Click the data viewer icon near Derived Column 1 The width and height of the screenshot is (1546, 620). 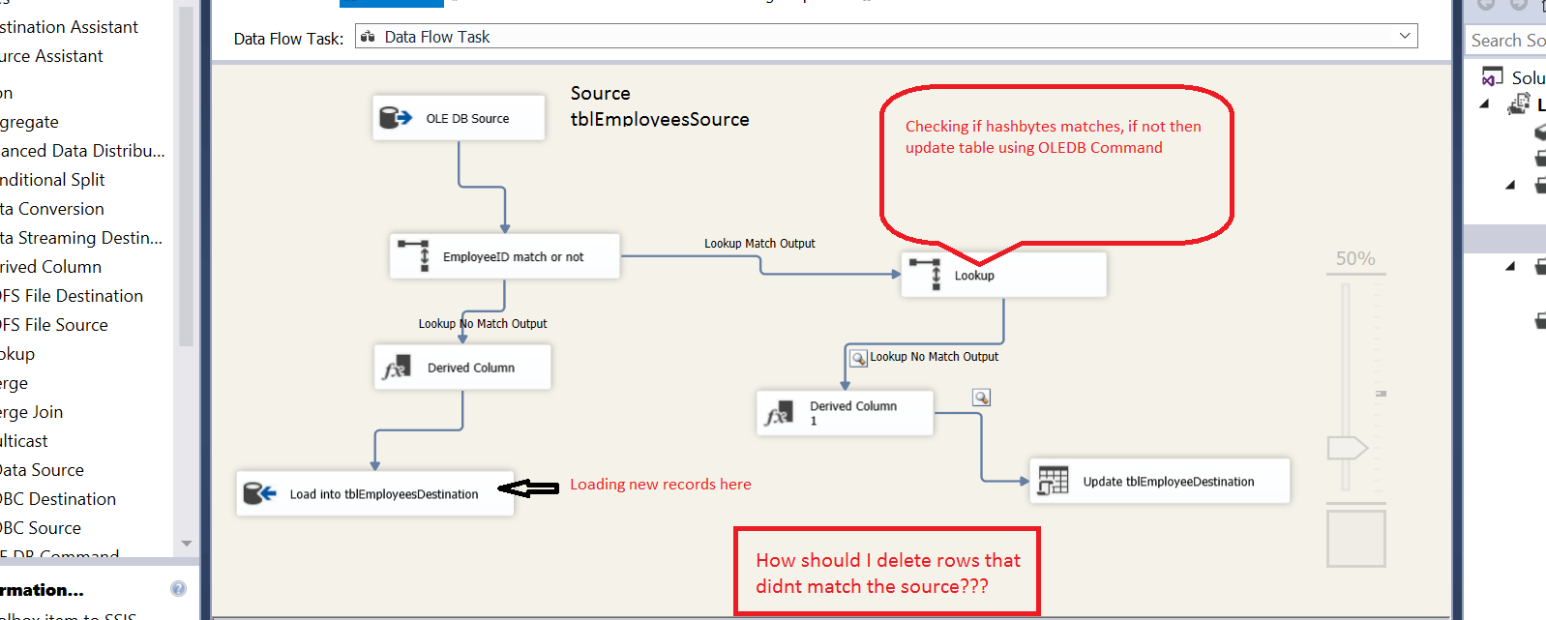[x=981, y=398]
